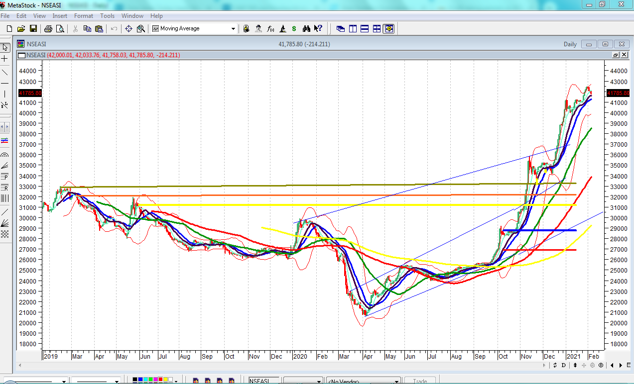Toggle the tile-windows-horizontally layout button
Viewport: 634px width, 384px height.
tap(365, 29)
